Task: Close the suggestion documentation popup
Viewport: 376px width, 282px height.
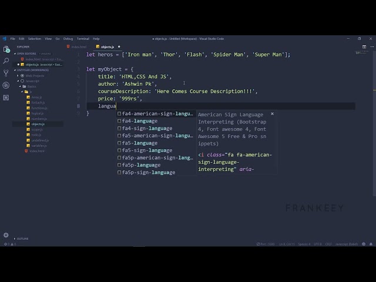Action: [x=272, y=113]
